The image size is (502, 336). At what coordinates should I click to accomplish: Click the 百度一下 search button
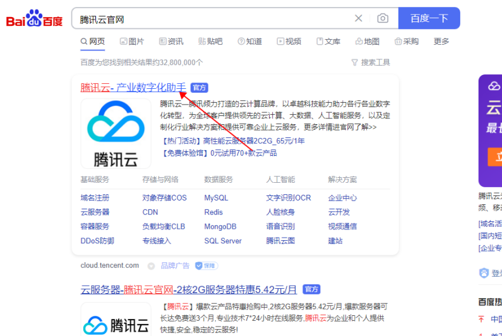[x=429, y=18]
